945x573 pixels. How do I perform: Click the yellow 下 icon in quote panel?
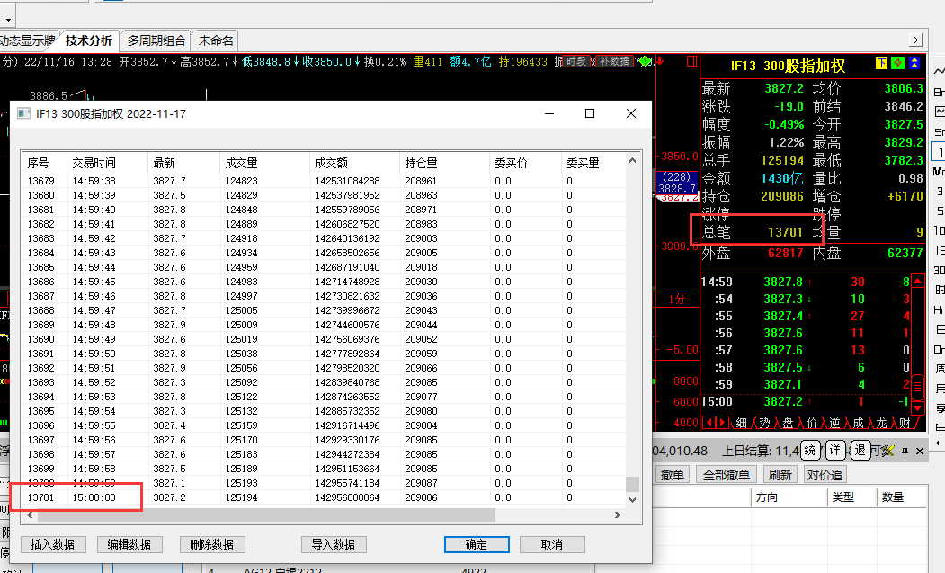pos(881,64)
